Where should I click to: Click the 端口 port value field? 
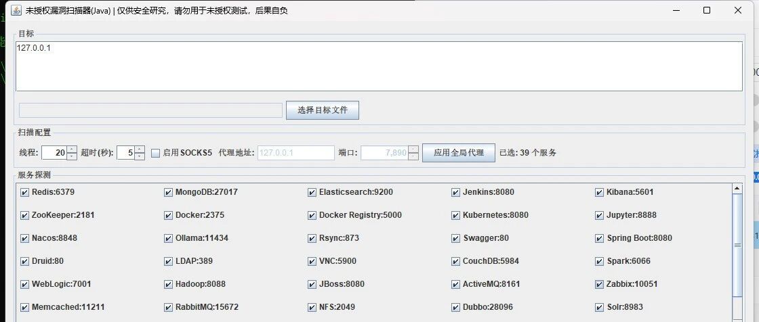[385, 153]
